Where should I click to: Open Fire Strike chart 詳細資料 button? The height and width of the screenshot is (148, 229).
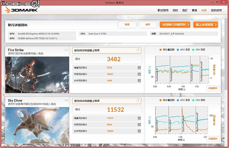coord(213,88)
